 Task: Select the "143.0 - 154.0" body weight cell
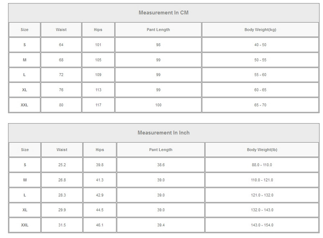click(x=262, y=225)
